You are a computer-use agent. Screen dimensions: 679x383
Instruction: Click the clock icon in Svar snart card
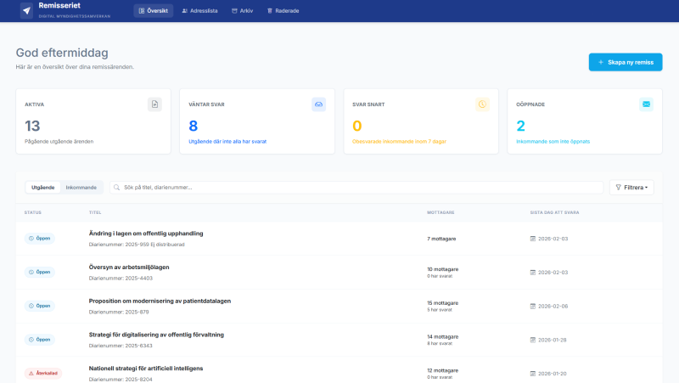point(482,104)
